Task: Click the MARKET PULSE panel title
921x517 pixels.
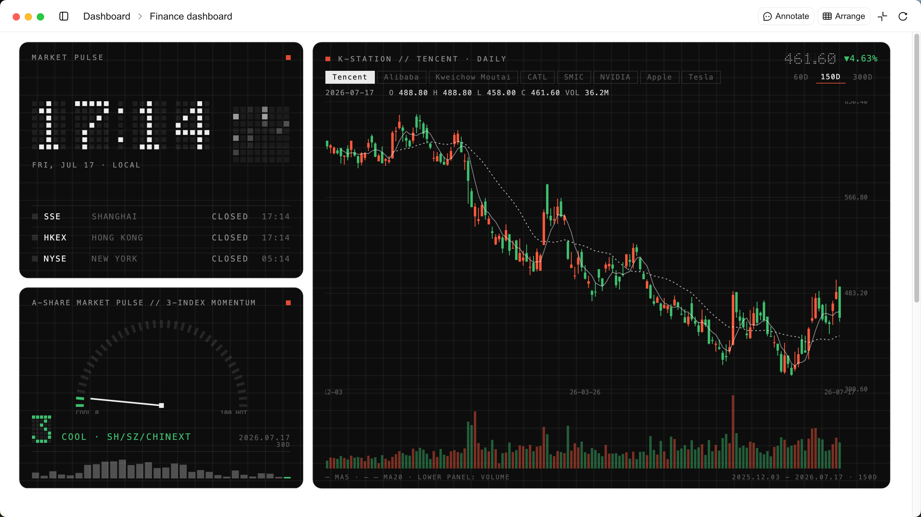Action: (x=68, y=58)
